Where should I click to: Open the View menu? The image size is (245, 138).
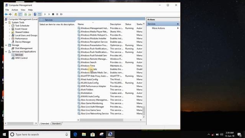click(23, 10)
